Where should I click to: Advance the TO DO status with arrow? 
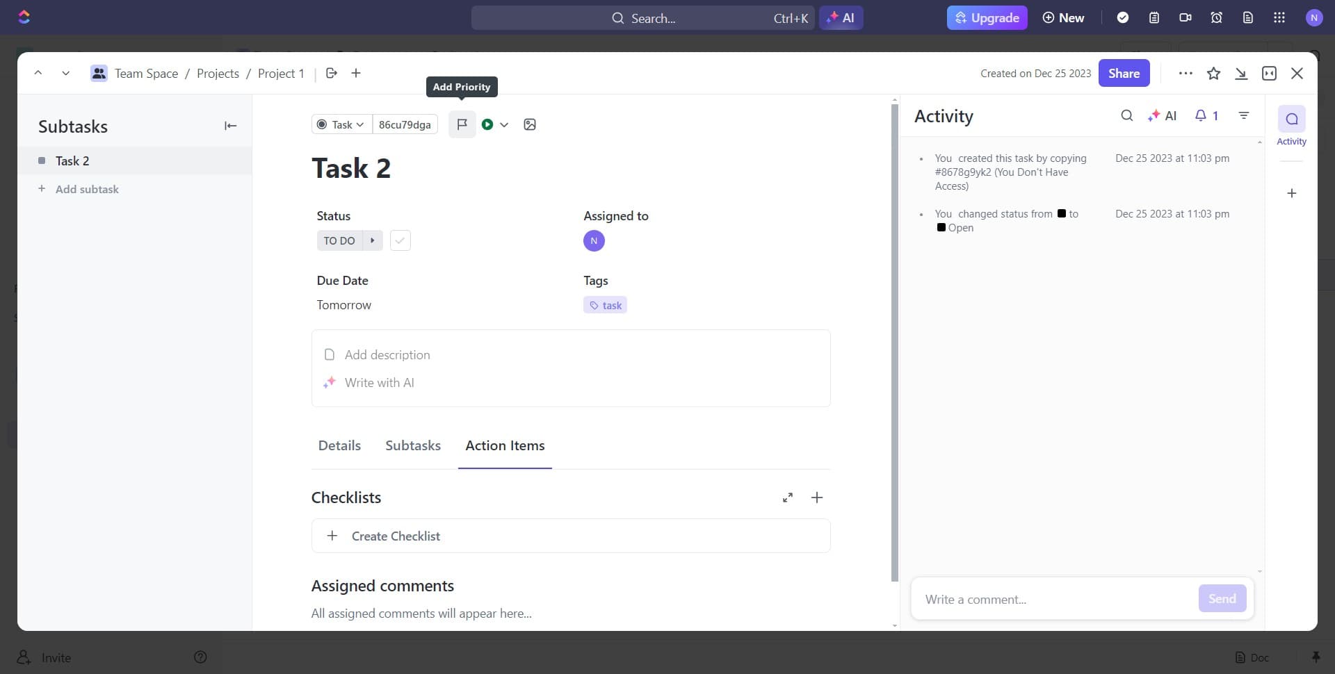coord(373,240)
